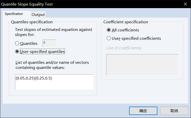Enable the All coefficients option
This screenshot has height=118, width=191.
[x=109, y=30]
